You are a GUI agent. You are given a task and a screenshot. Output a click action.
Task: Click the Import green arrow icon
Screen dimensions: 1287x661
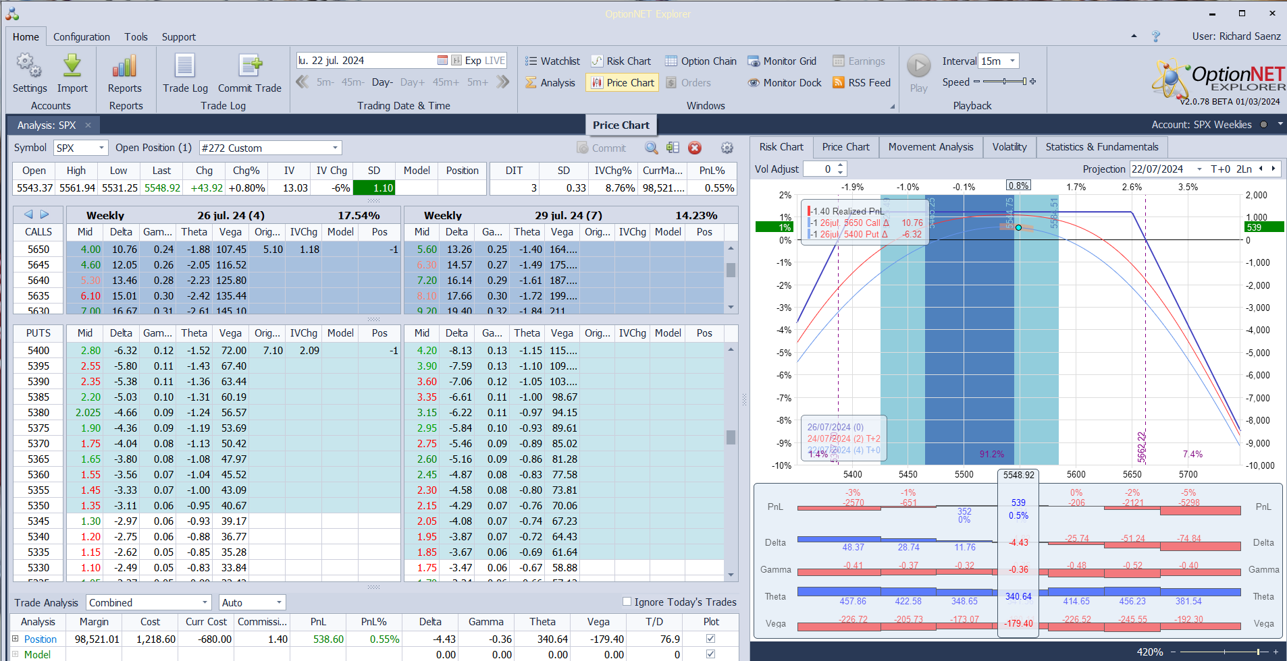click(x=72, y=66)
